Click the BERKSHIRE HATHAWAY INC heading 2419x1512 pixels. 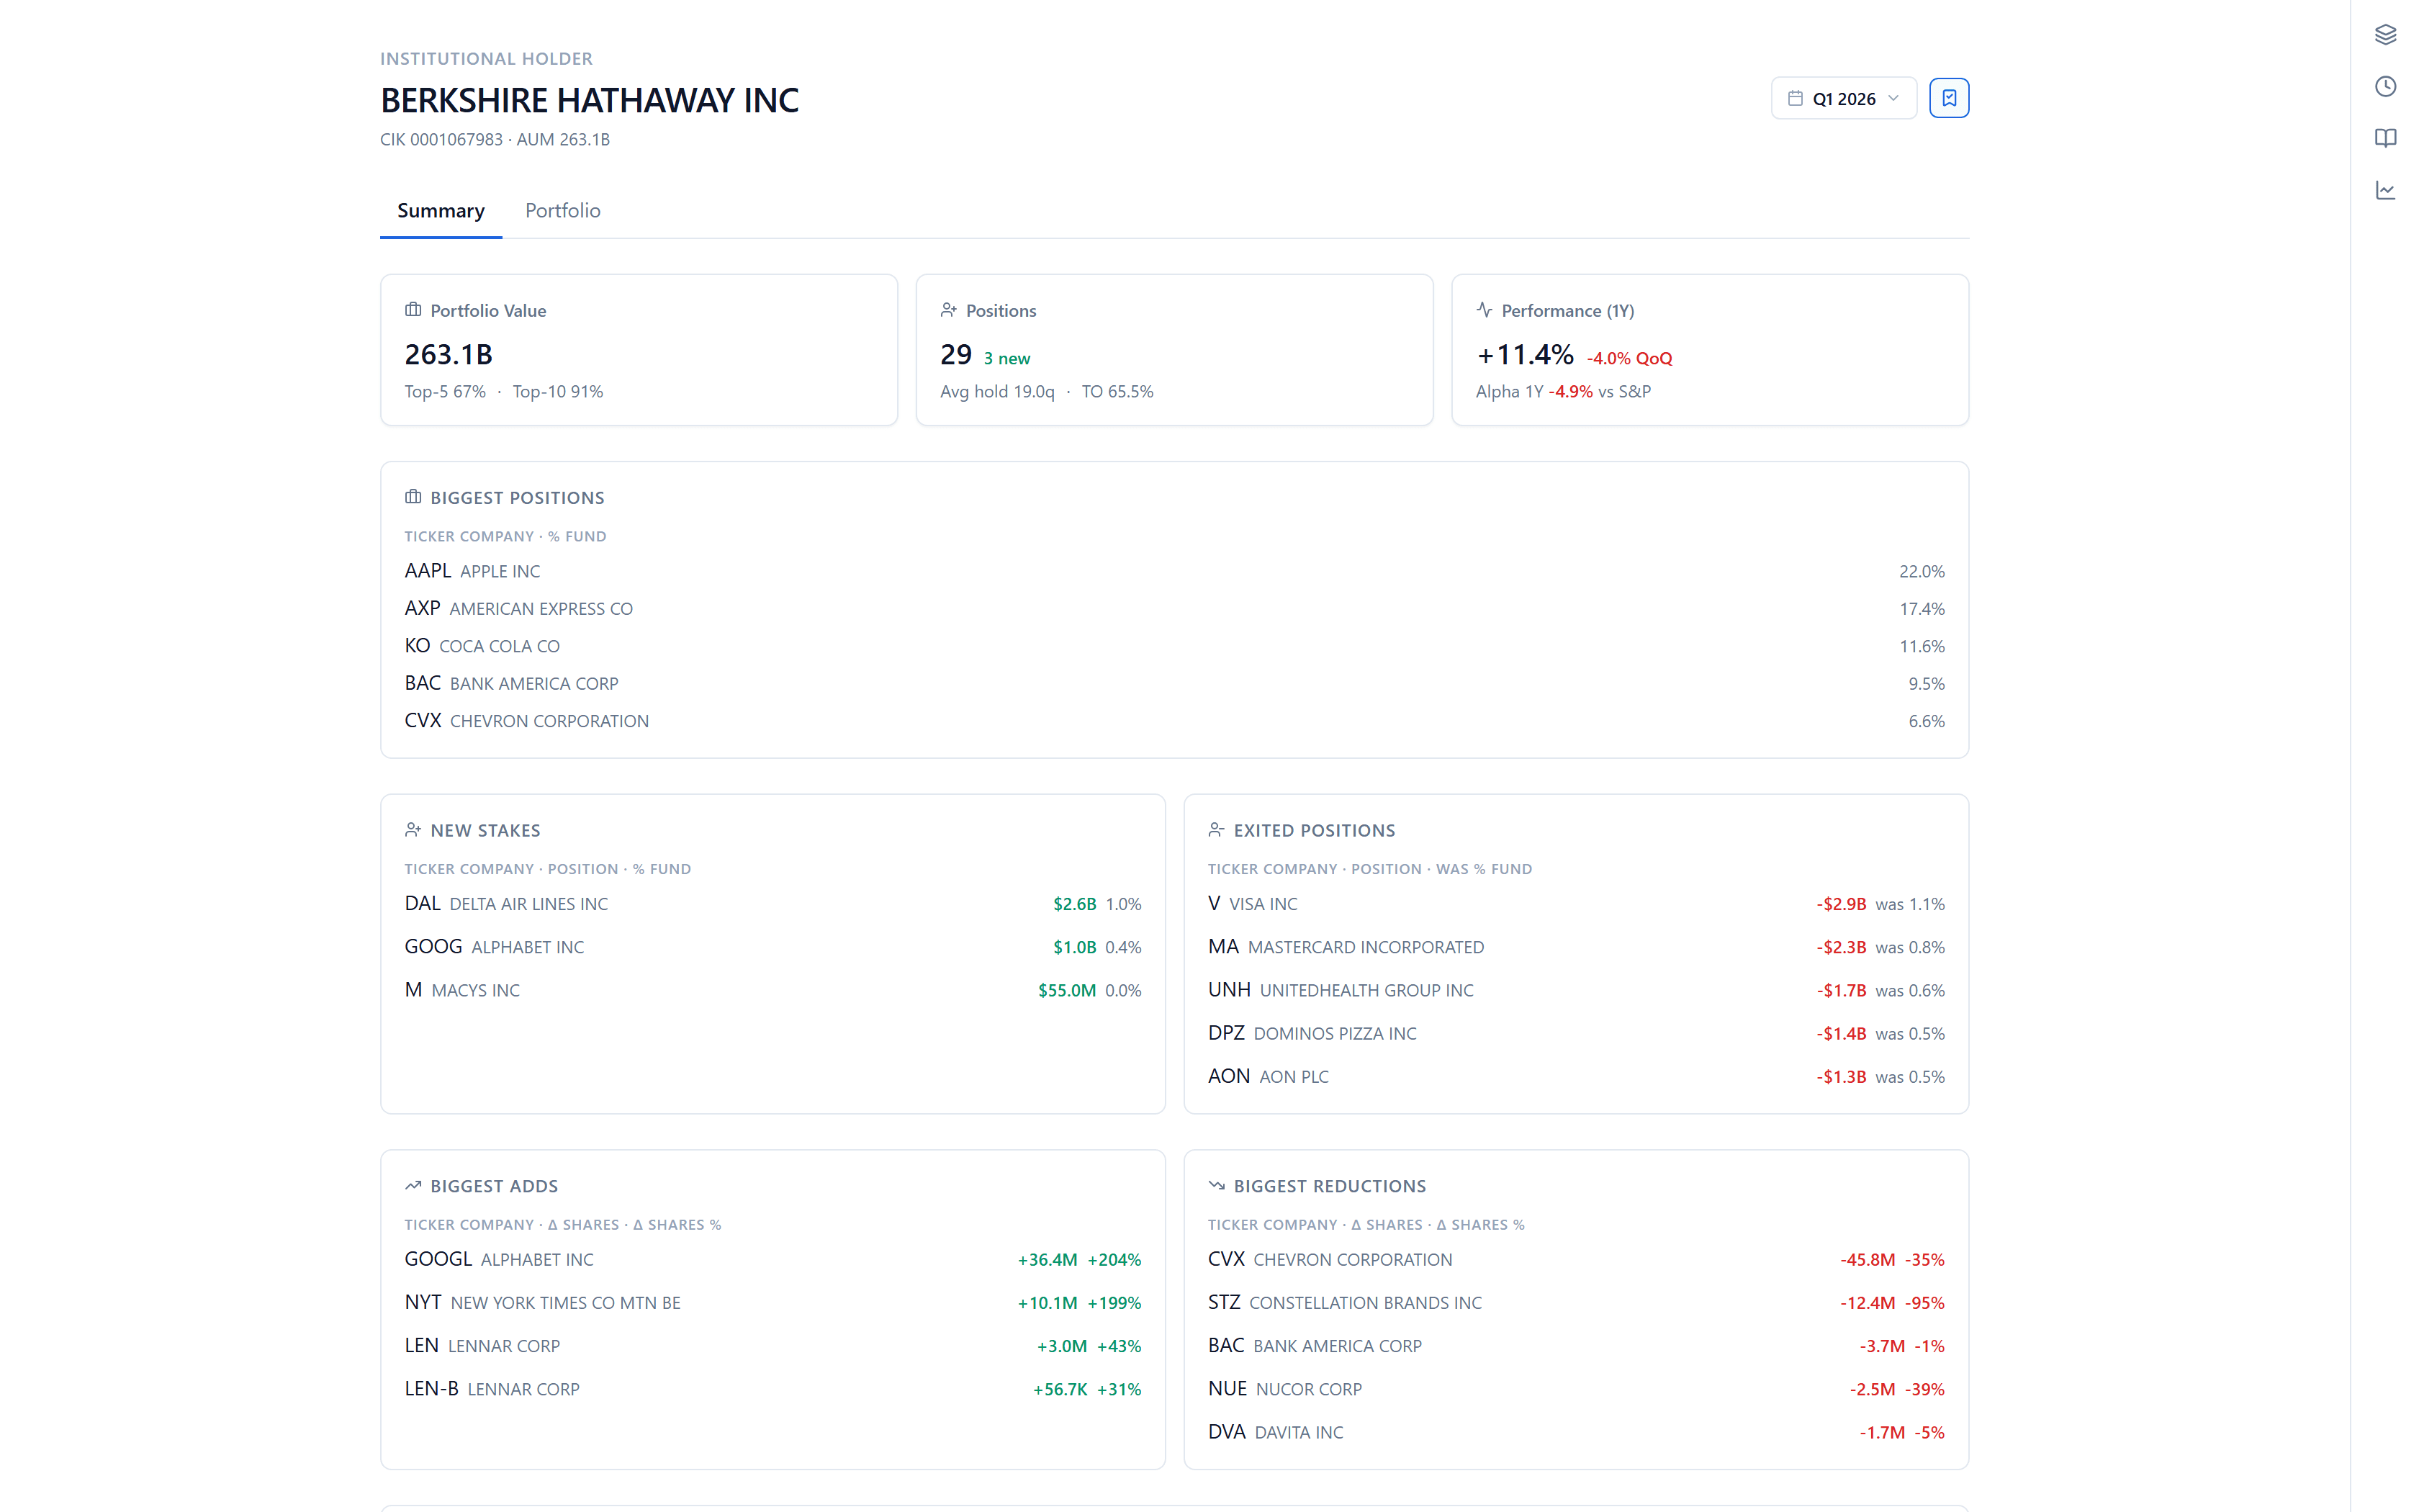(590, 100)
